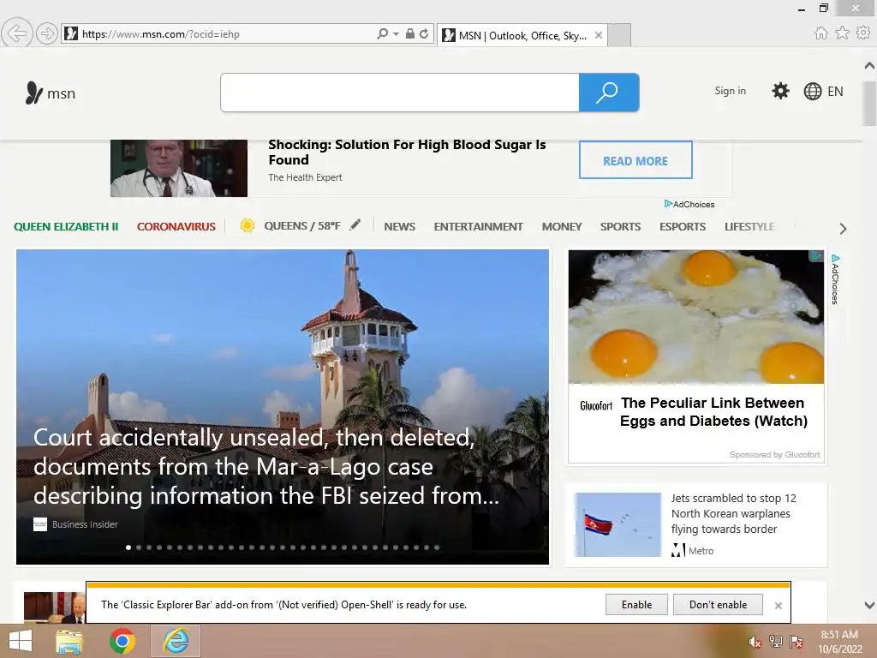Click the security lock icon in address bar

click(410, 33)
